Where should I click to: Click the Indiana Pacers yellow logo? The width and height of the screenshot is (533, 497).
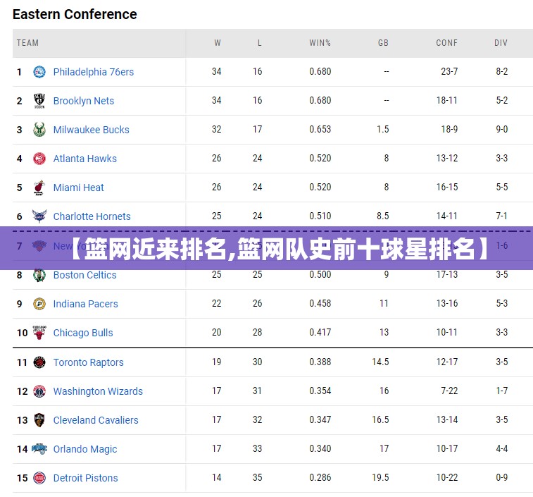click(x=39, y=304)
